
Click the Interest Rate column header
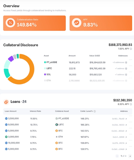pos(35,111)
